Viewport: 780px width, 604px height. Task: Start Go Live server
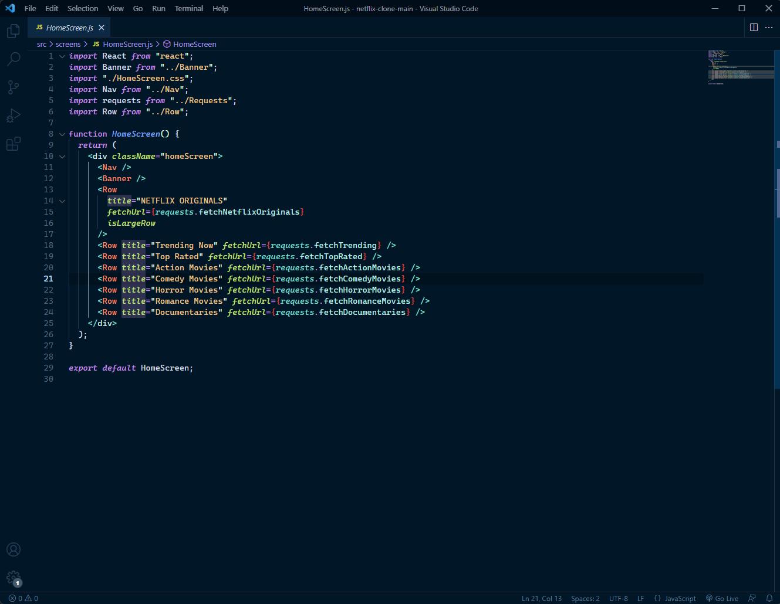pos(722,598)
